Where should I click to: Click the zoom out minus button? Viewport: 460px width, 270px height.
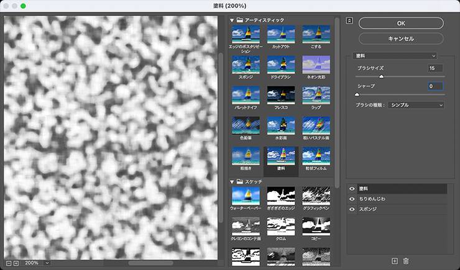pyautogui.click(x=7, y=263)
